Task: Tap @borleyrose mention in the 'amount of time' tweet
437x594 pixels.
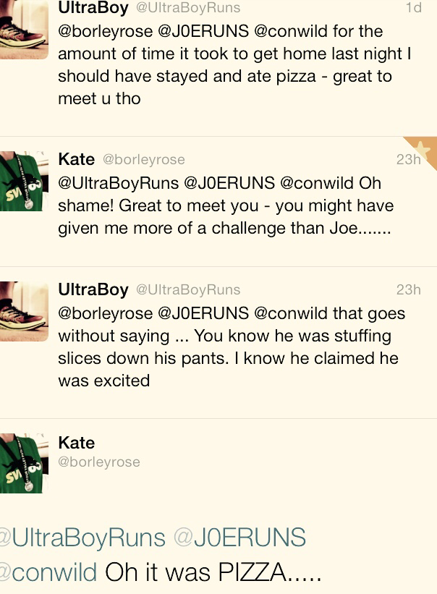Action: 105,32
